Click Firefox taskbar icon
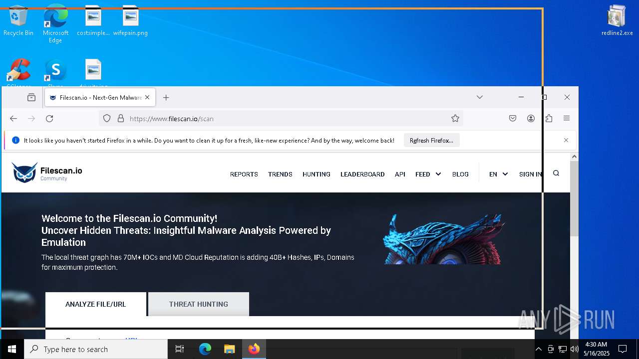 [x=254, y=349]
